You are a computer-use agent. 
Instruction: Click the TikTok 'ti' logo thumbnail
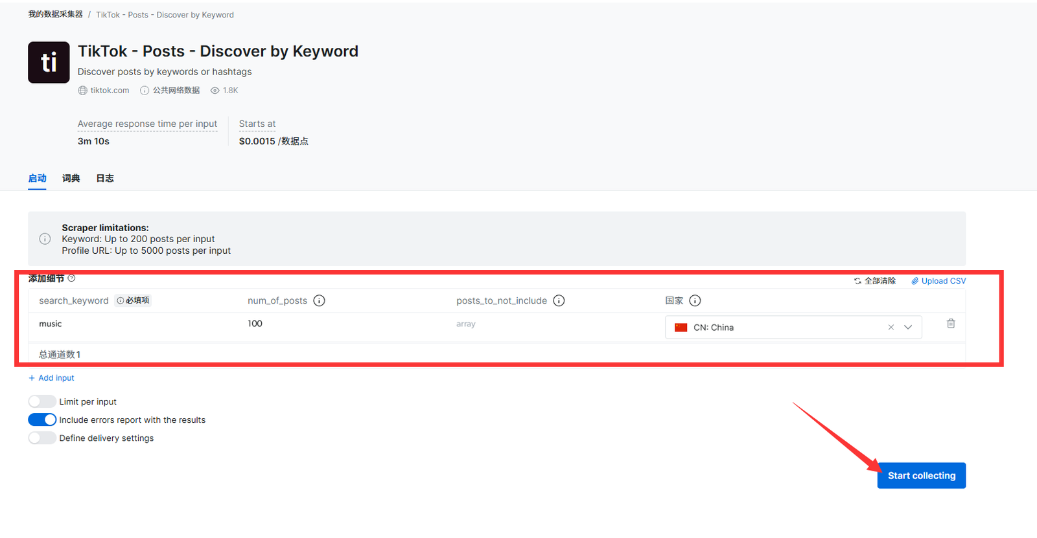[49, 62]
